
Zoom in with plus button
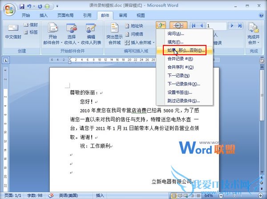pos(260,195)
